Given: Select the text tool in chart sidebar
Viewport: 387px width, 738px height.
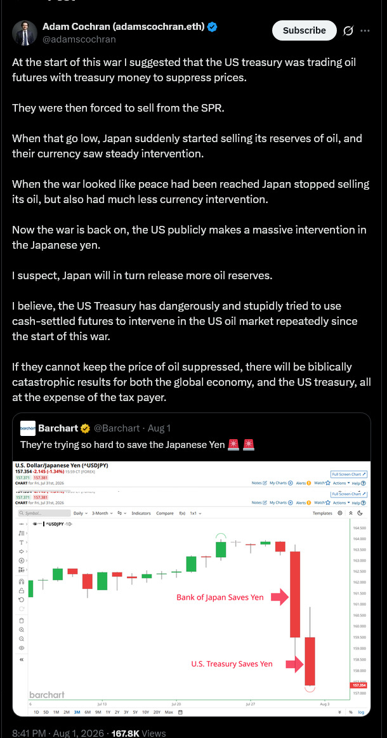Looking at the screenshot, I should pyautogui.click(x=22, y=542).
